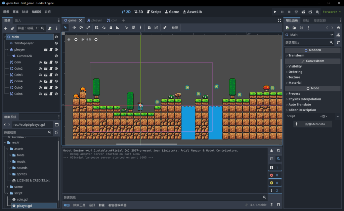Click the instantiate child scene link icon
344x211 pixels.
pos(12,28)
